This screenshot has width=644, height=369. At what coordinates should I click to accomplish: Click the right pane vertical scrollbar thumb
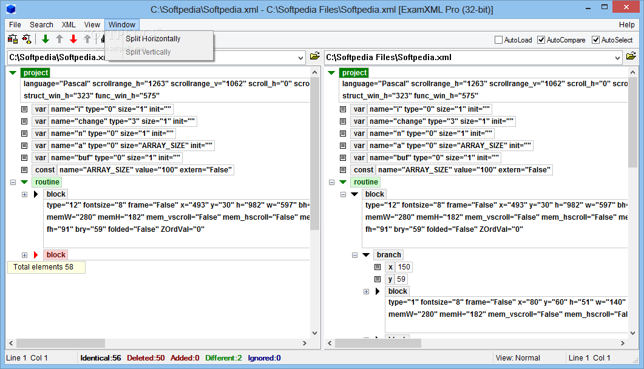[632, 123]
